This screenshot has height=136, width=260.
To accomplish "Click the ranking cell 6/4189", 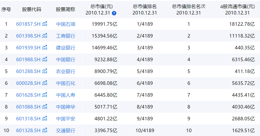I will [x=145, y=83].
